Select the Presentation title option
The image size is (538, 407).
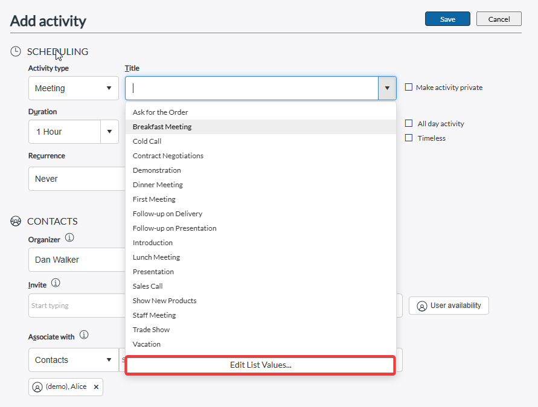point(261,272)
